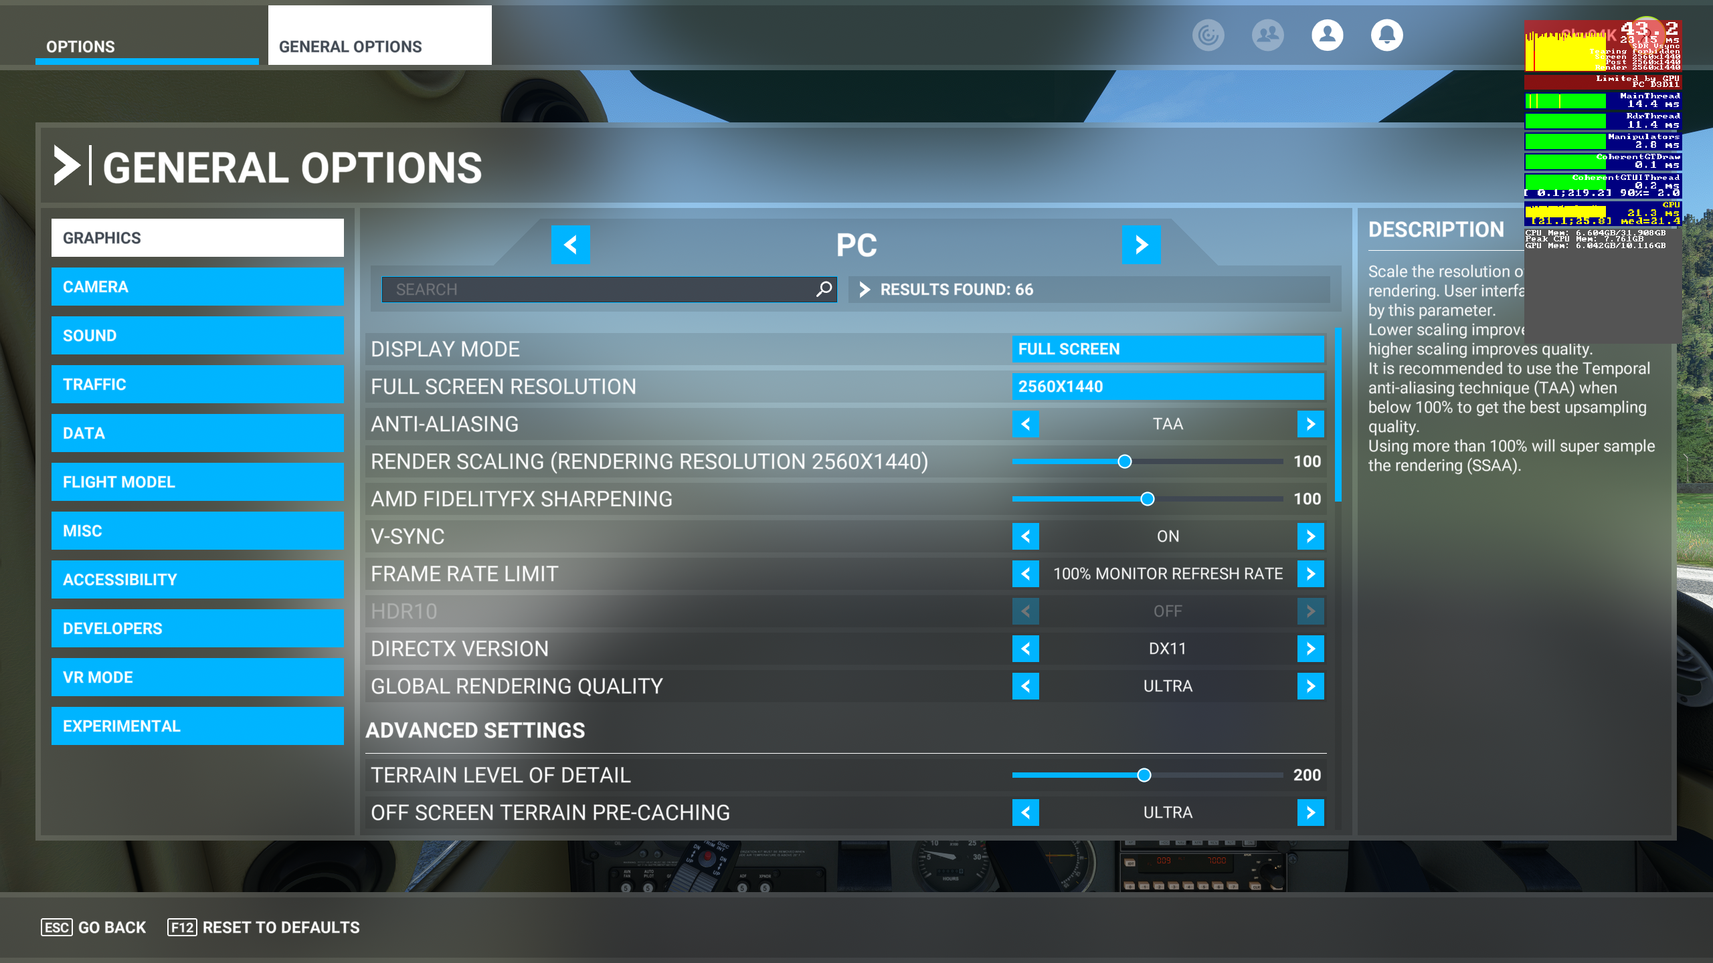Click previous platform arrow beside PC
The height and width of the screenshot is (963, 1713).
[x=570, y=245]
